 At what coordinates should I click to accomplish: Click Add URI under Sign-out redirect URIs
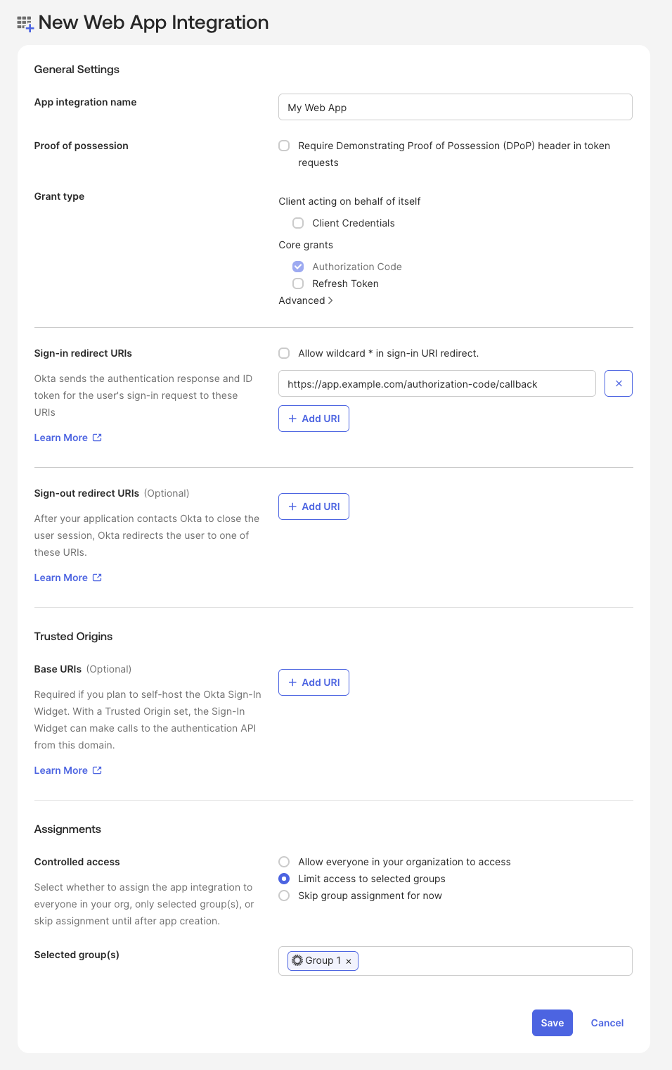[x=314, y=506]
